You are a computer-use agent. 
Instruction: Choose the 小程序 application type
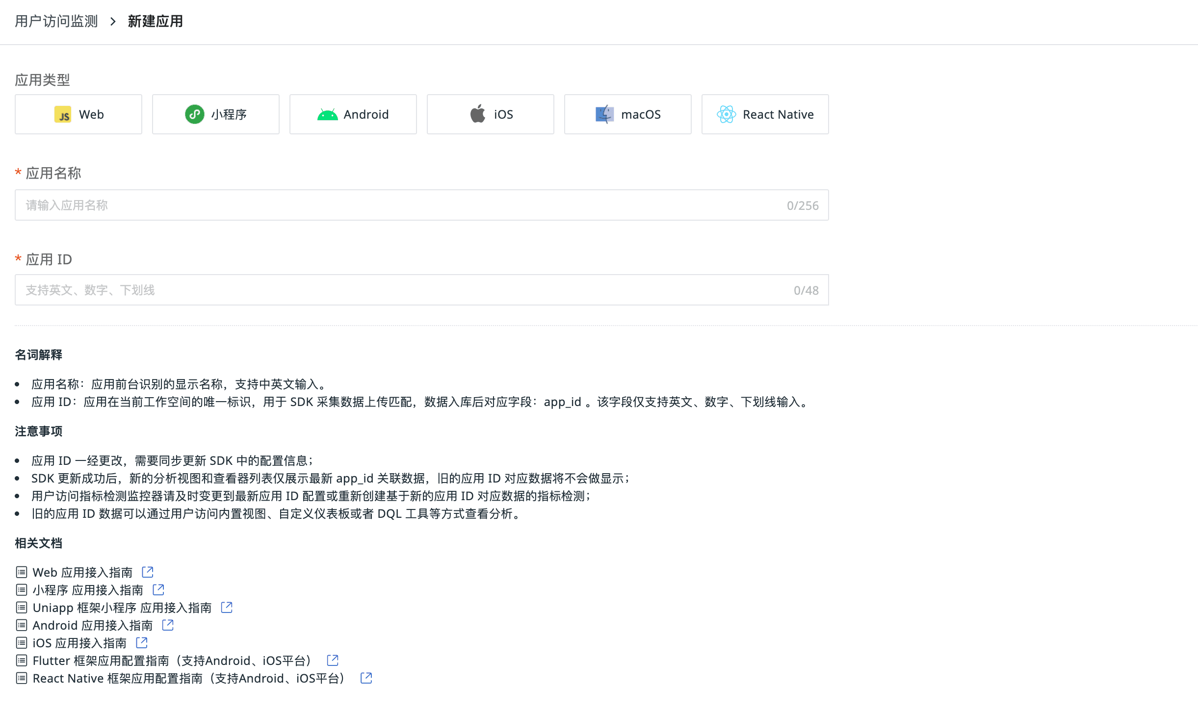point(216,114)
